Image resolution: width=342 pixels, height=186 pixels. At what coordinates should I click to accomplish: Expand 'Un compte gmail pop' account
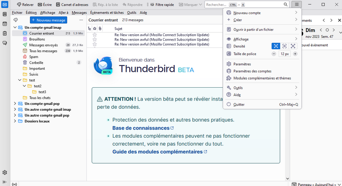(x=15, y=103)
